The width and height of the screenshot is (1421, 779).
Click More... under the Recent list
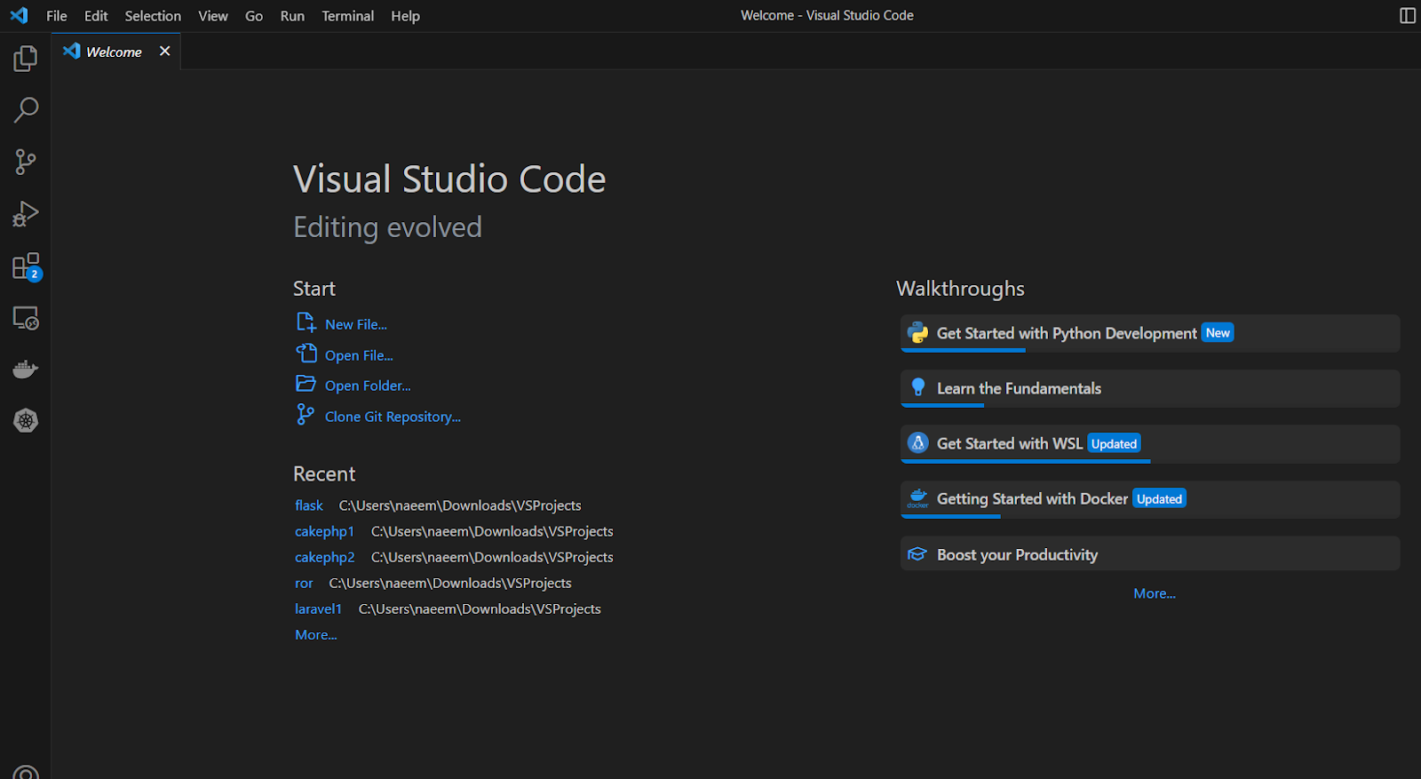316,635
